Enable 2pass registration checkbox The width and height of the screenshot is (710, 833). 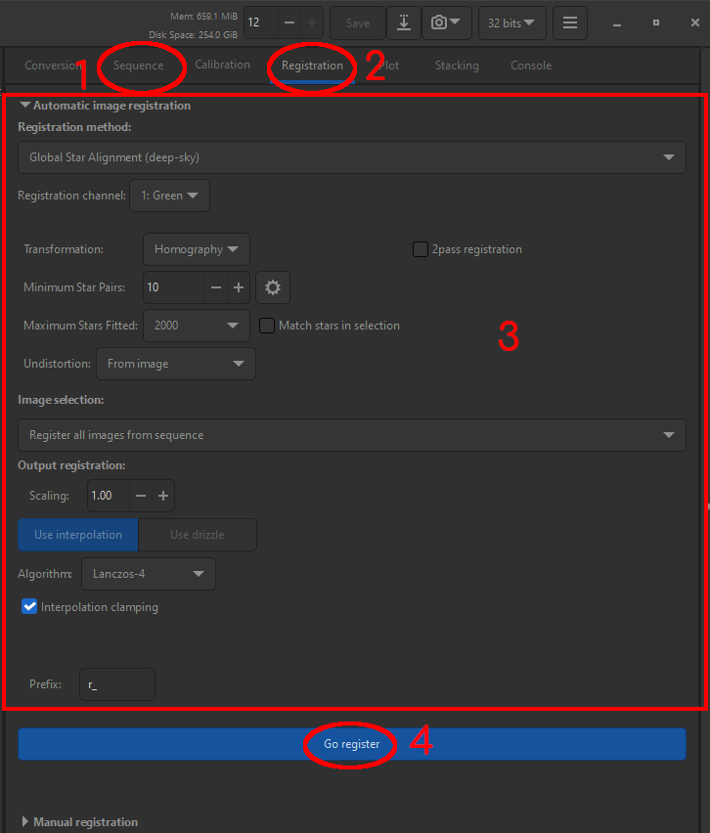point(421,249)
